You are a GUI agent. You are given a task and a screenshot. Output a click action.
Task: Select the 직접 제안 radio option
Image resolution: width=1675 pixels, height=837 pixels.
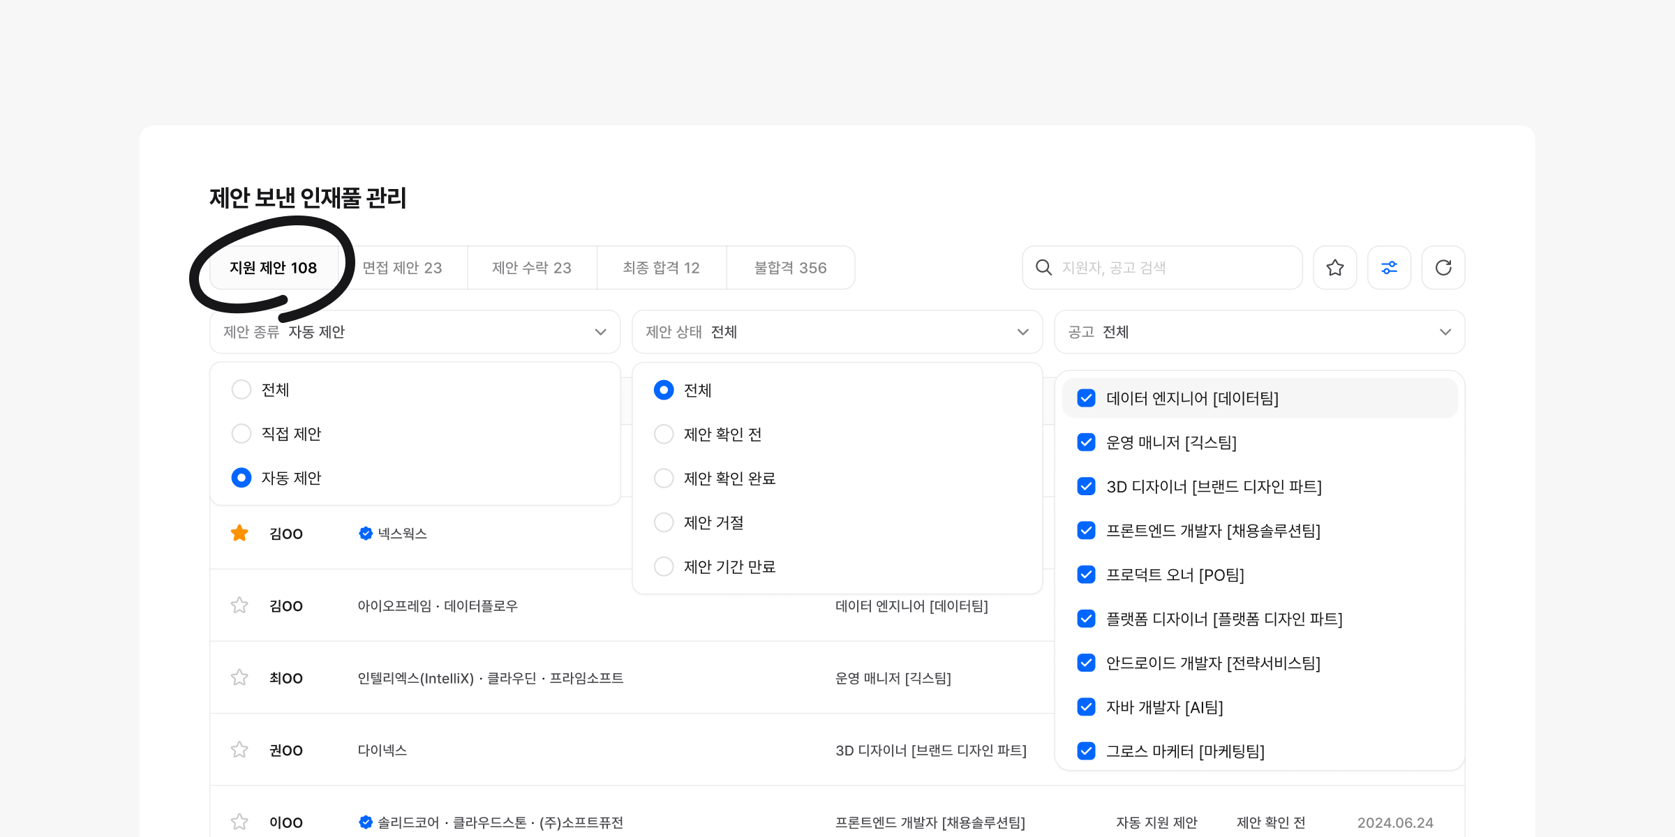[x=241, y=434]
